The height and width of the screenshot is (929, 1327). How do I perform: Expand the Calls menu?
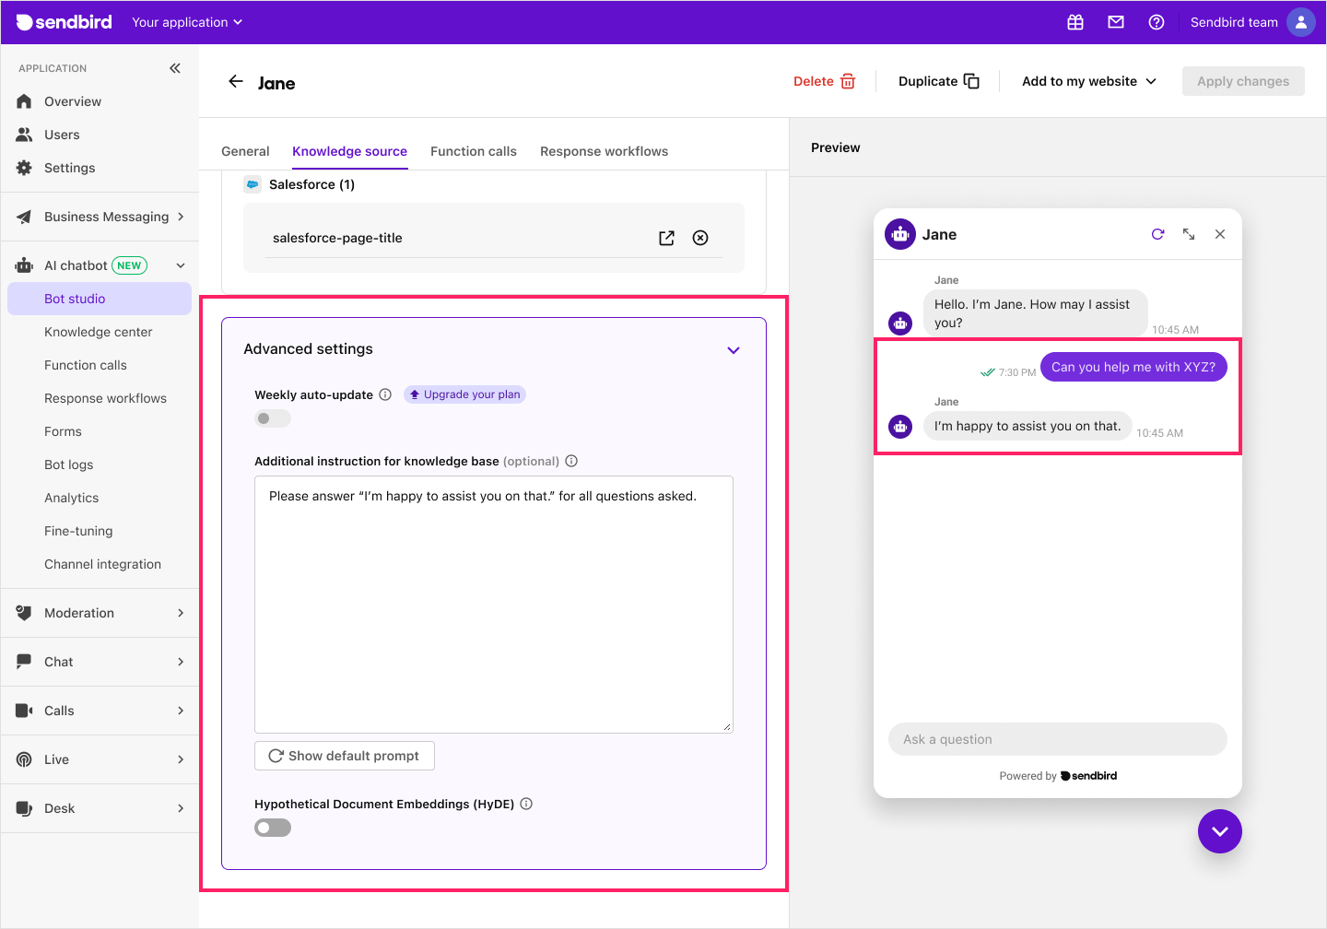tap(181, 711)
